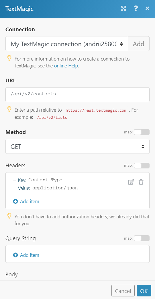The width and height of the screenshot is (155, 299).
Task: Toggle the map switch for Method
Action: click(142, 132)
